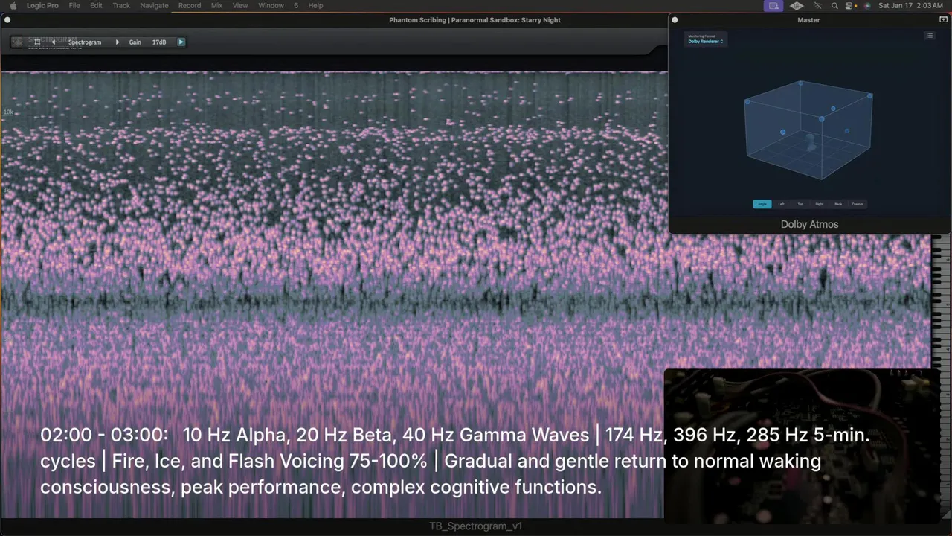Click the webcam video thumbnail

(x=802, y=445)
